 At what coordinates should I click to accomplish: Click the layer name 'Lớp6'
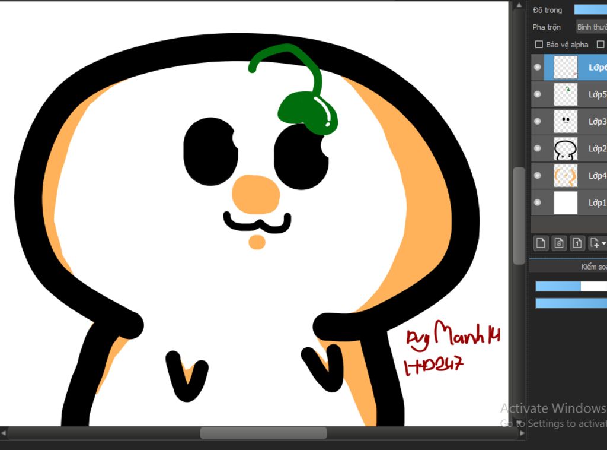(598, 68)
